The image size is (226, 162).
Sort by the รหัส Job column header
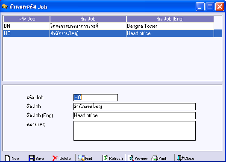(x=26, y=19)
